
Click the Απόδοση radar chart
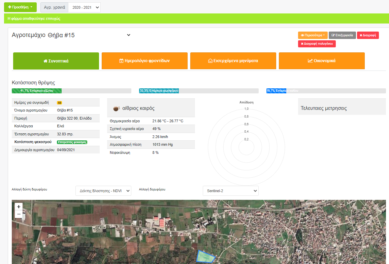coord(247,146)
